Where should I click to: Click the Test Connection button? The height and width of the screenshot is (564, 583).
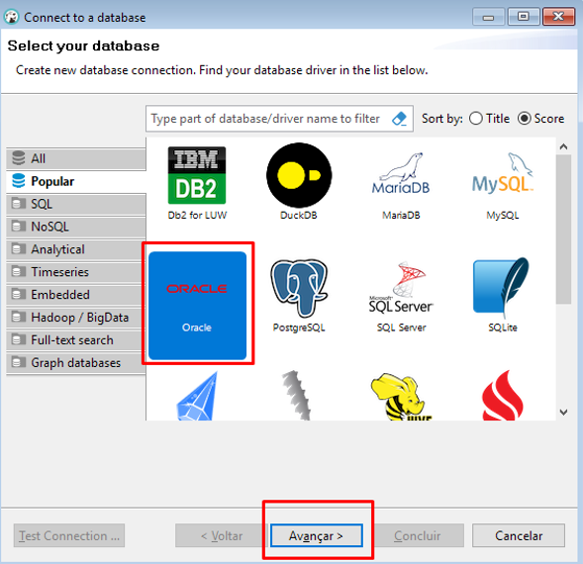point(69,535)
